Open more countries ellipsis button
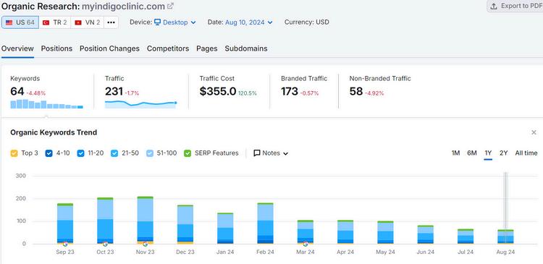The height and width of the screenshot is (264, 543). click(x=111, y=22)
